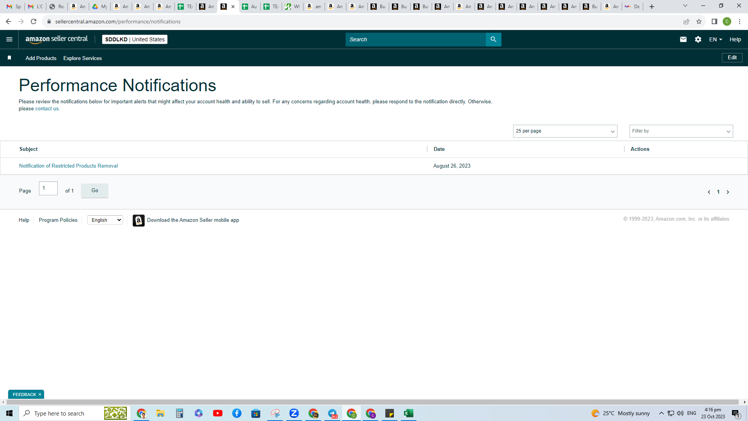Open Chrome profile avatar C

pos(727,21)
